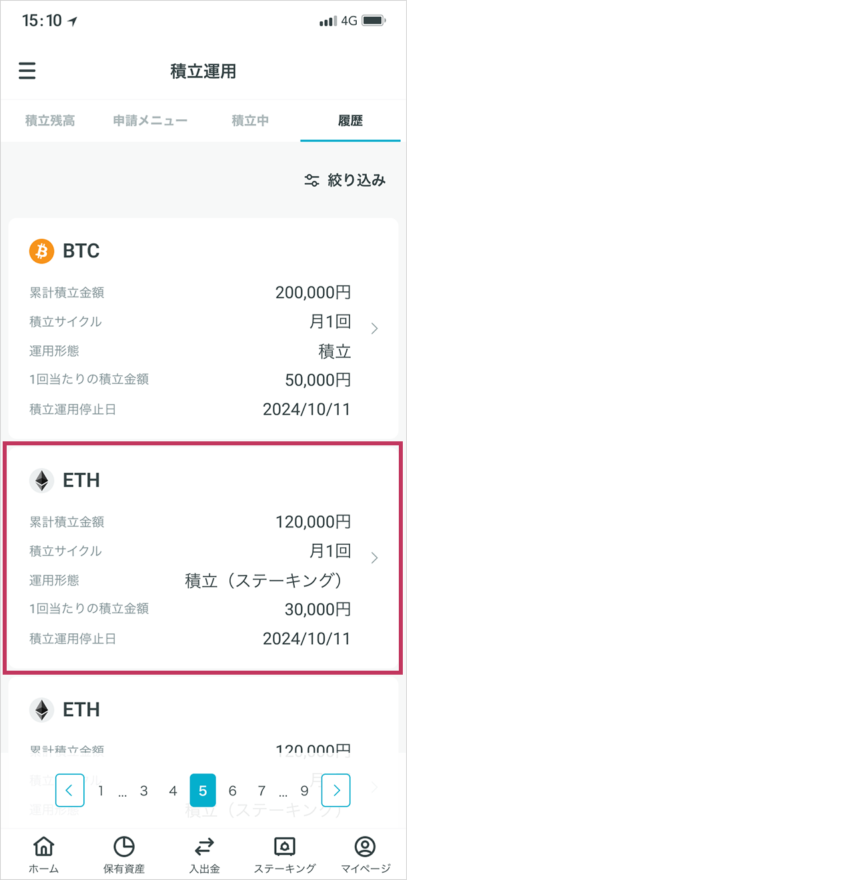The height and width of the screenshot is (880, 867).
Task: Go to previous pagination page arrow
Action: coord(69,791)
